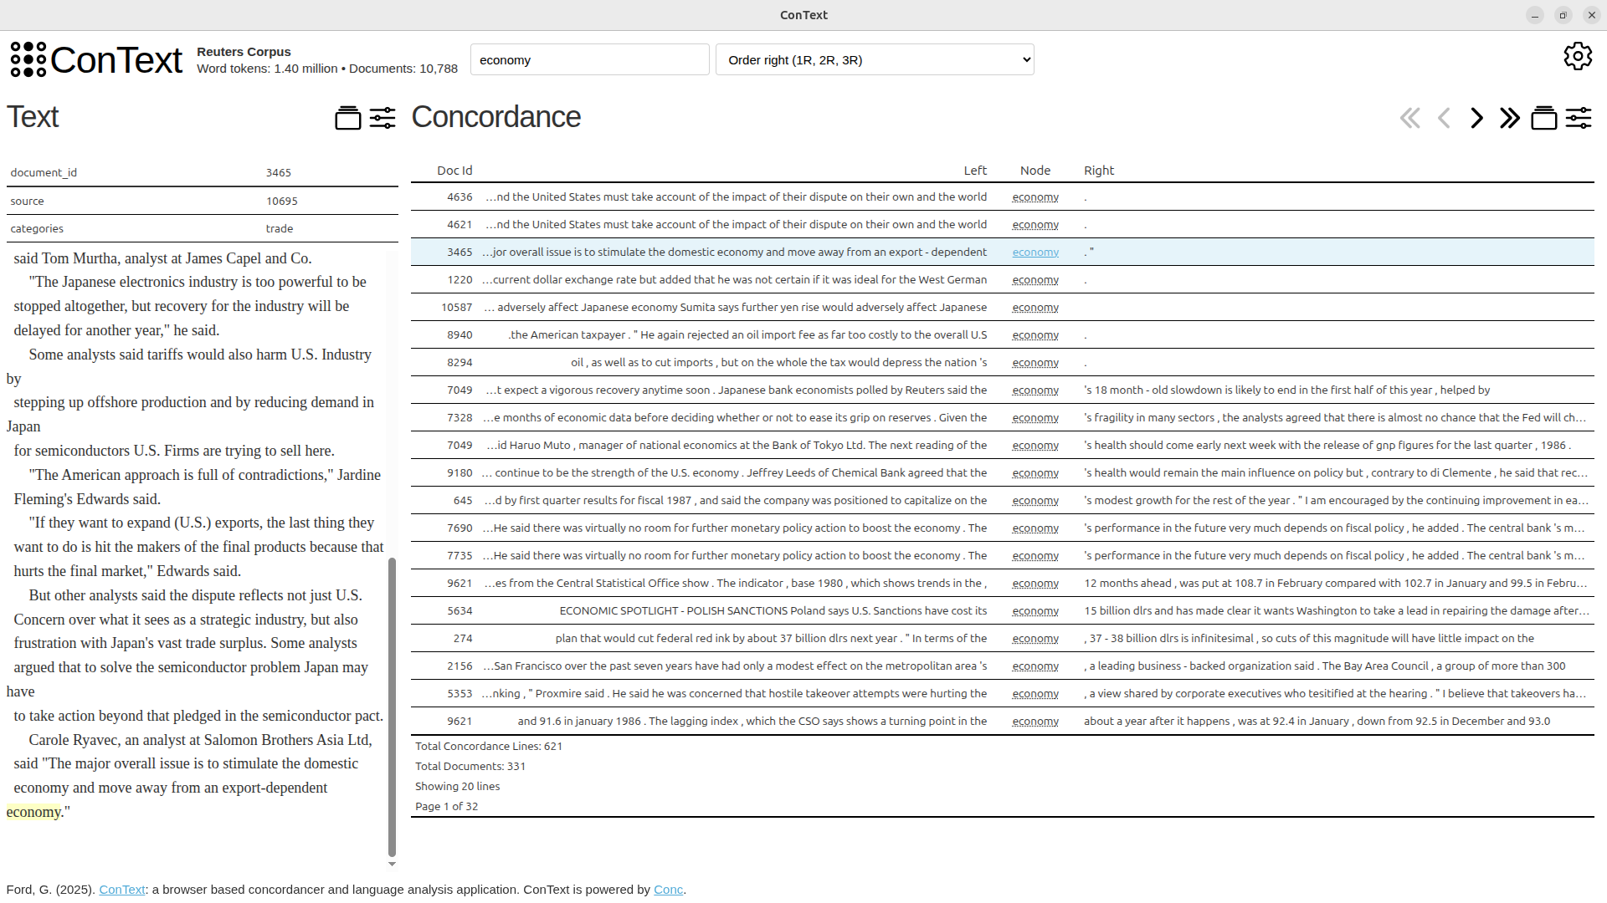Go to the next concordance page chevron

tap(1476, 118)
